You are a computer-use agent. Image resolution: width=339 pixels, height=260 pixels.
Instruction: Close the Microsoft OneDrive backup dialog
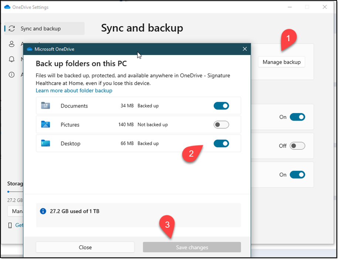click(245, 49)
